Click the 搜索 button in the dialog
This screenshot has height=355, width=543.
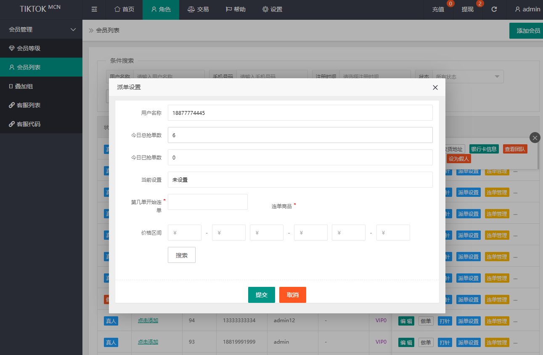pyautogui.click(x=181, y=255)
